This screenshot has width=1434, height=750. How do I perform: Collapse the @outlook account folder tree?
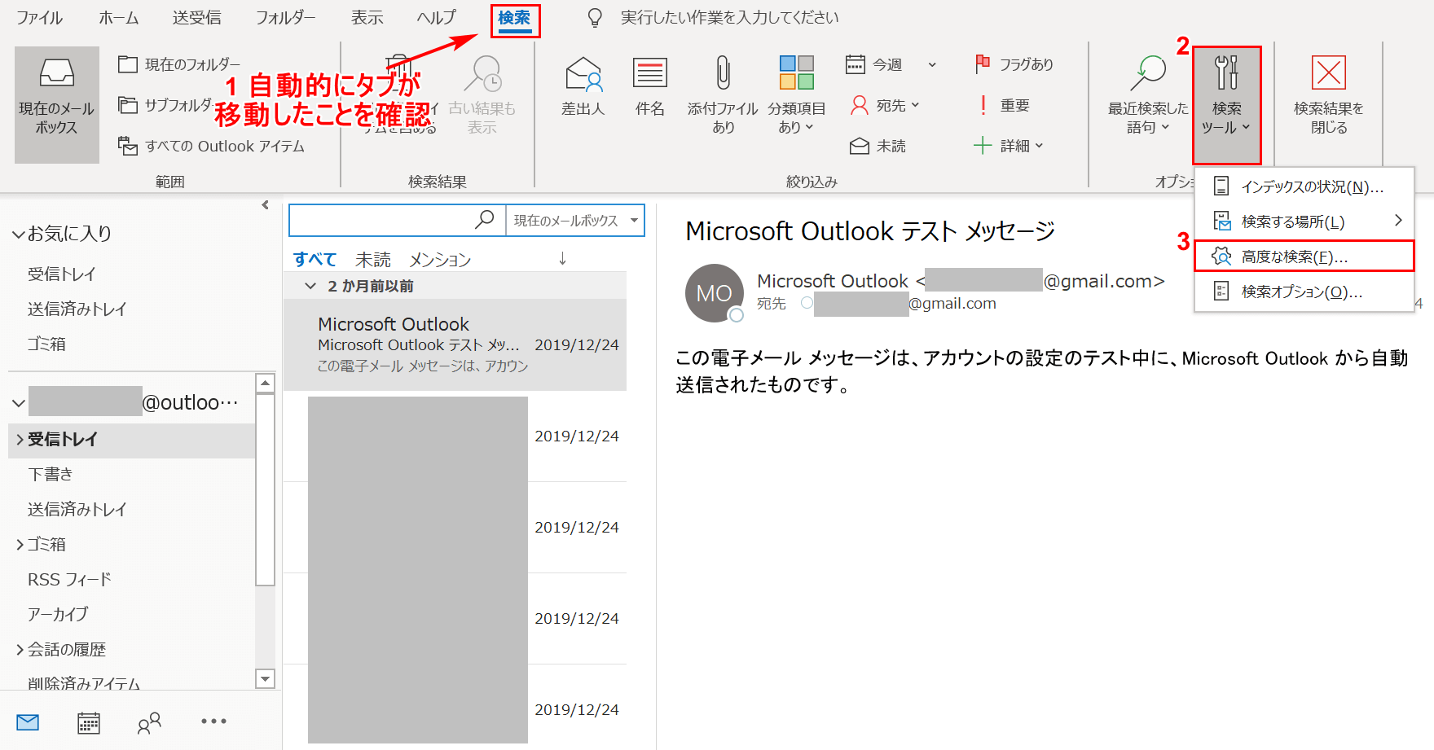pos(19,403)
